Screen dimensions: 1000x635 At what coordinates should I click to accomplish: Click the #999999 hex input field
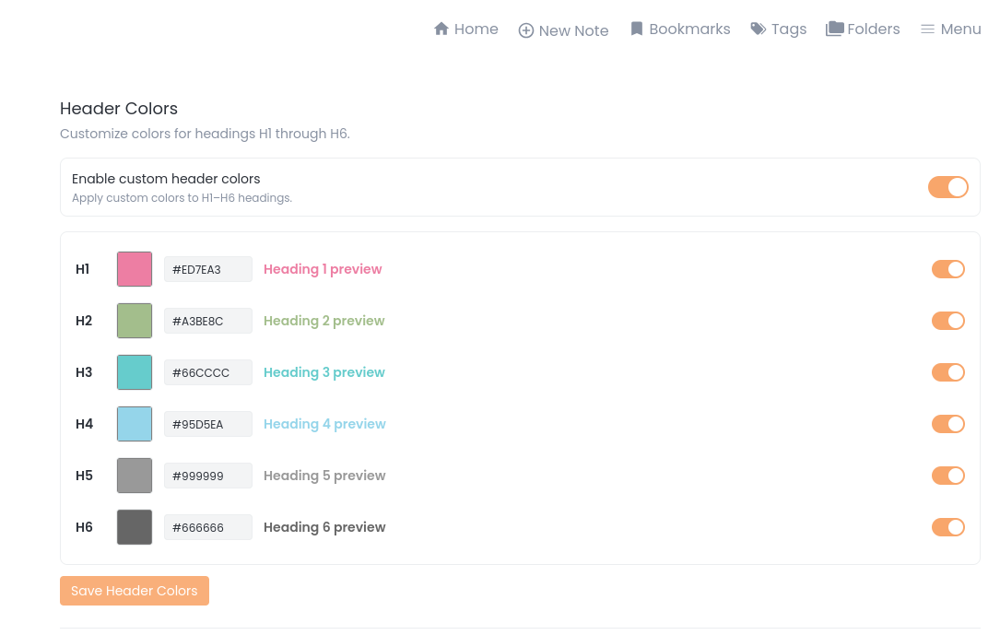click(x=208, y=476)
